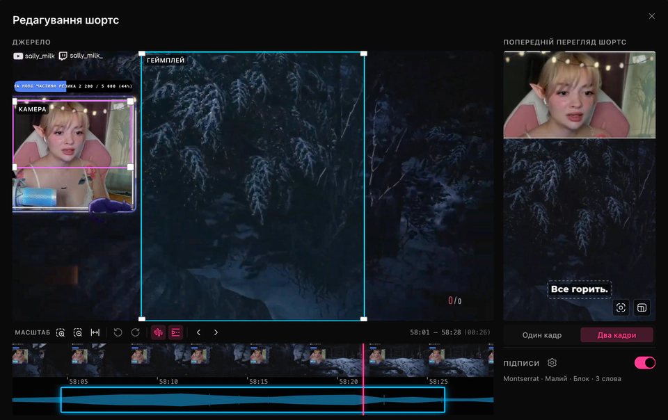Fit timeline to width icon

click(x=95, y=332)
